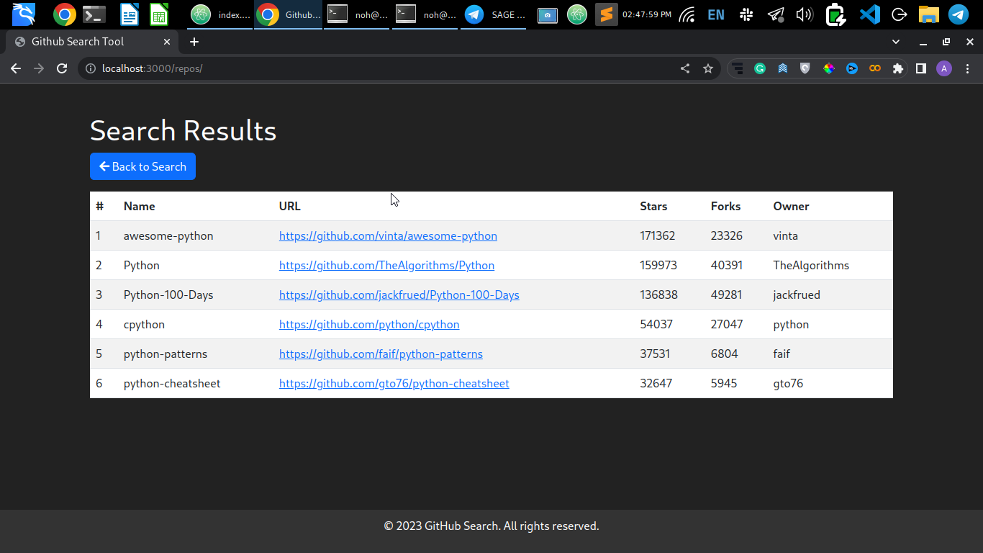The width and height of the screenshot is (983, 553).
Task: Click the Owner column header
Action: [791, 206]
